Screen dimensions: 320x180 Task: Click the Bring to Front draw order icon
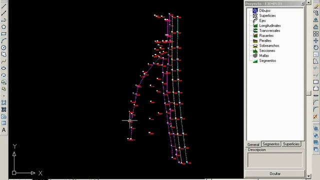(x=316, y=129)
